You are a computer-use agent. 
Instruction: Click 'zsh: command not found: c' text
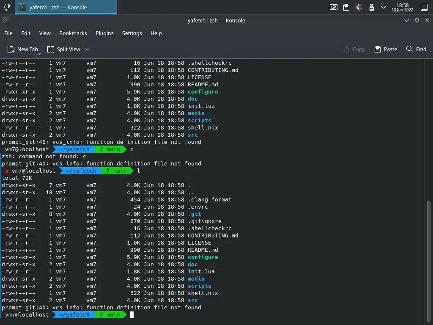44,157
